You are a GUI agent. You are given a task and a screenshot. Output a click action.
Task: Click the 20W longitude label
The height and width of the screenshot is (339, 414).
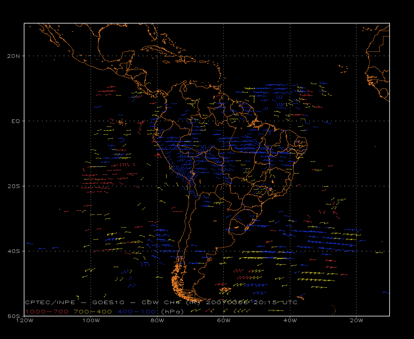click(356, 320)
